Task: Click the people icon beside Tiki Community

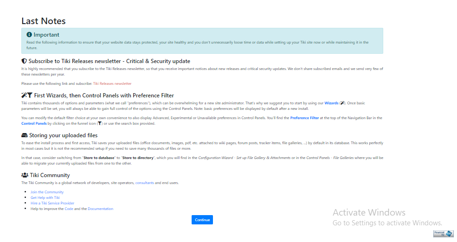Action: click(25, 175)
